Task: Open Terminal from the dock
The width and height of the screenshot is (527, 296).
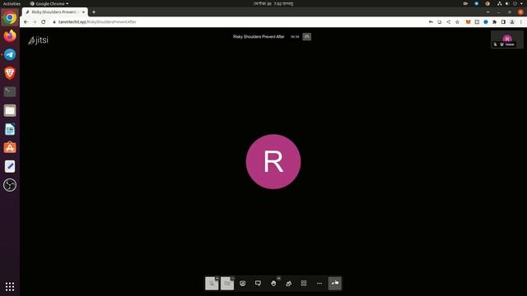Action: point(10,91)
